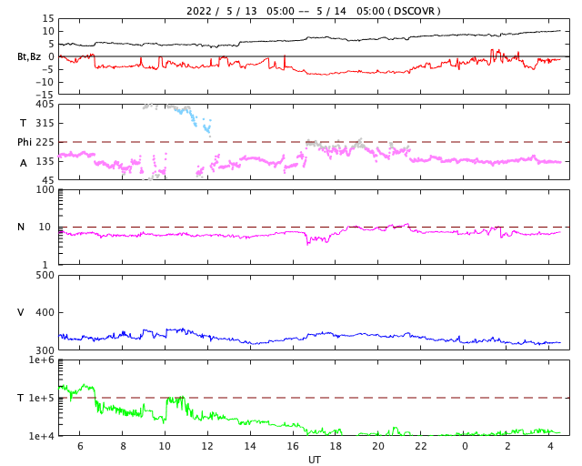Viewport: 582px width, 466px height.
Task: Click the '22' hour label on the time axis
Action: 421,446
